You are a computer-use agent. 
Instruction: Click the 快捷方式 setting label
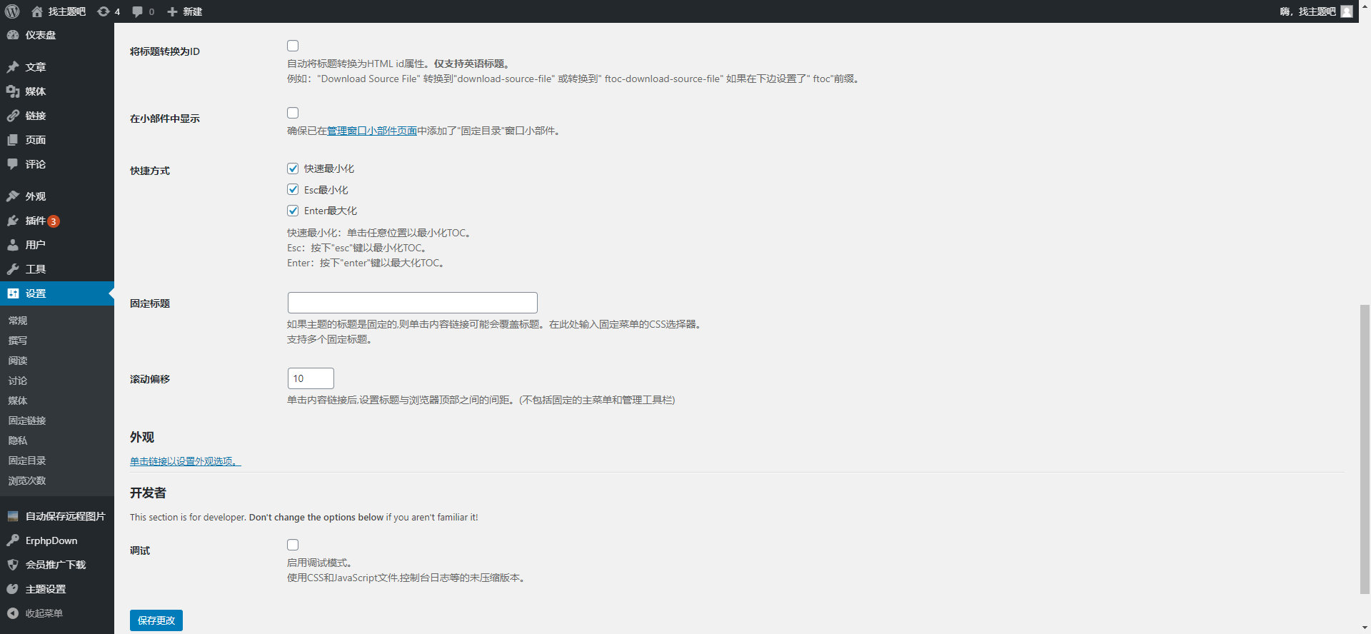(150, 171)
